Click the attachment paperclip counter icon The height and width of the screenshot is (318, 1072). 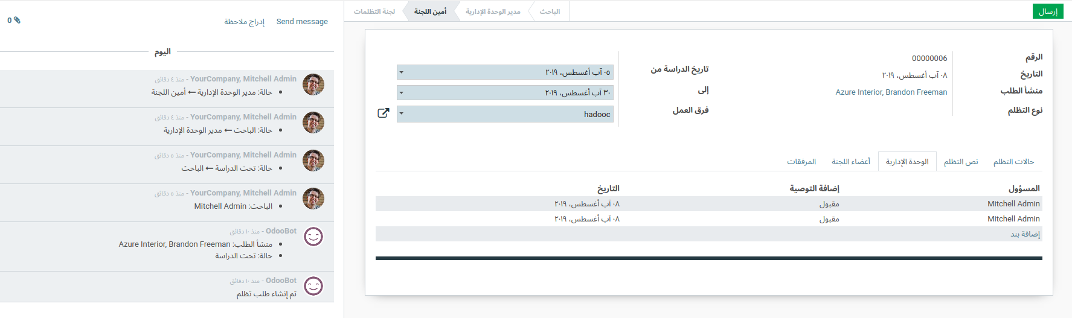point(14,21)
